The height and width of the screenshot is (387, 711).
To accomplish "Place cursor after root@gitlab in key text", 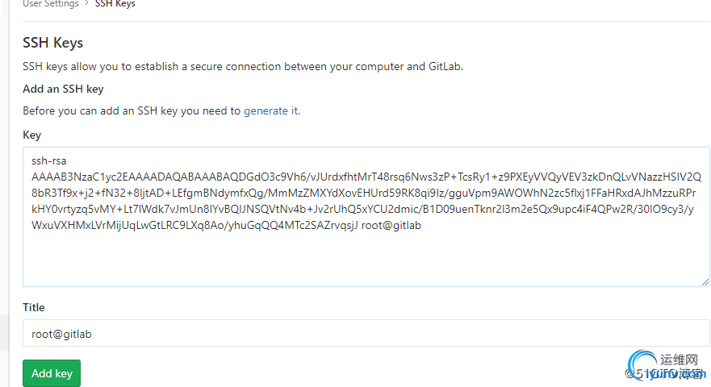I will [422, 225].
